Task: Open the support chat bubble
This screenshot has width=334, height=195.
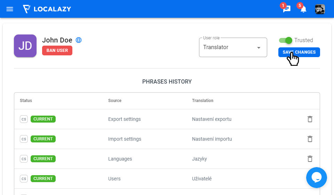Action: click(316, 178)
